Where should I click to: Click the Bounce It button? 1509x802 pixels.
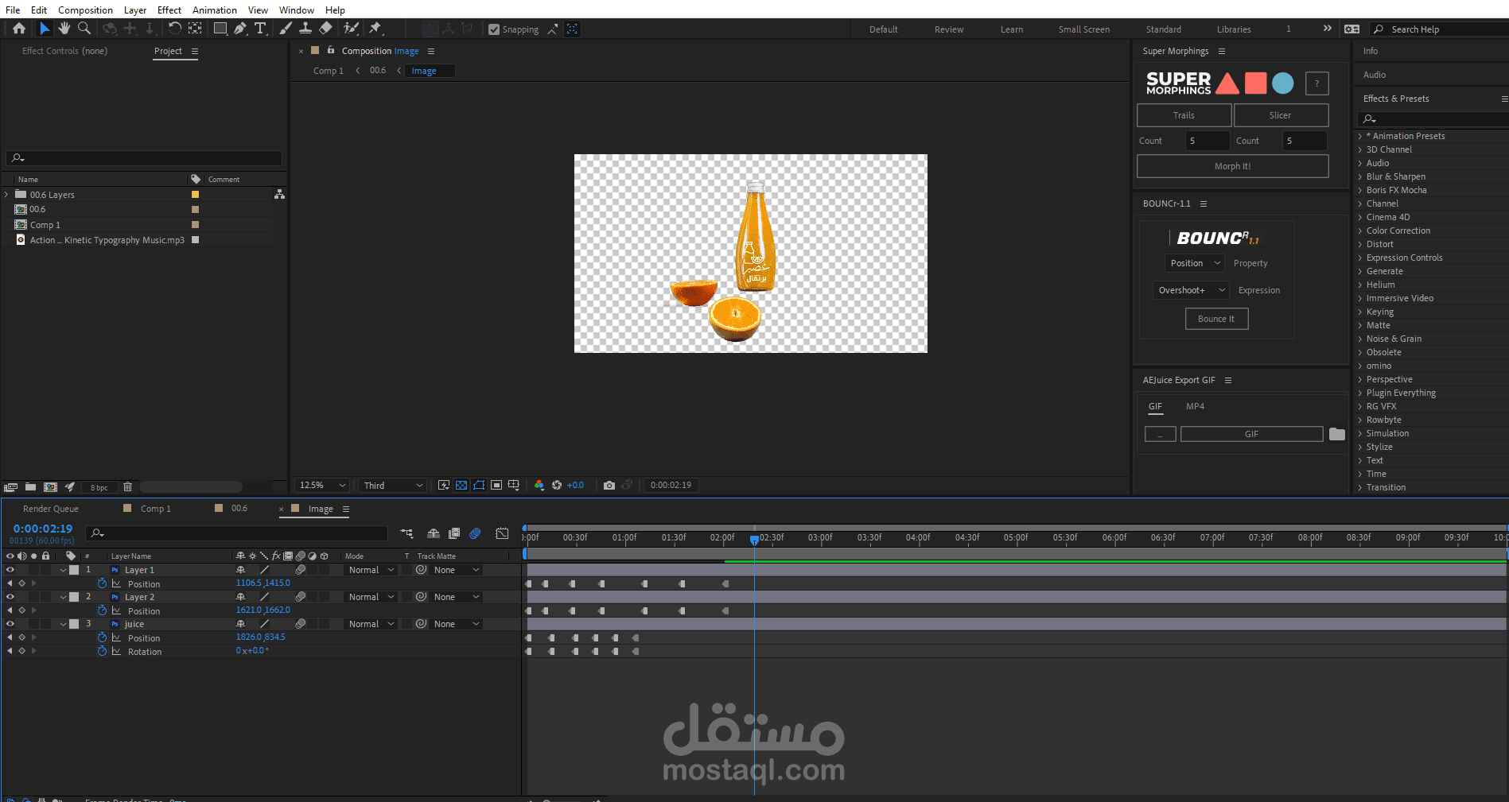point(1216,319)
